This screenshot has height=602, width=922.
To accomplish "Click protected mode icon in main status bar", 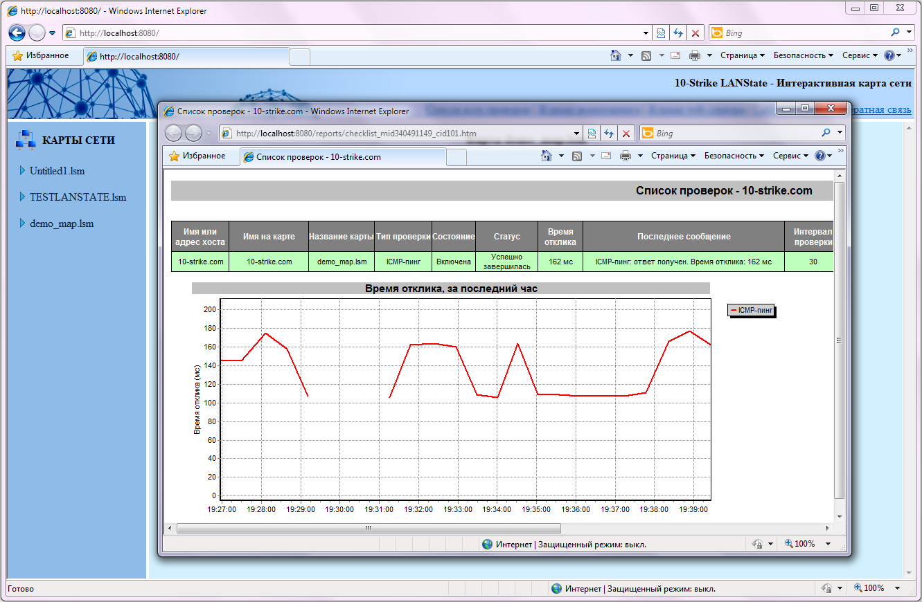I will click(826, 588).
